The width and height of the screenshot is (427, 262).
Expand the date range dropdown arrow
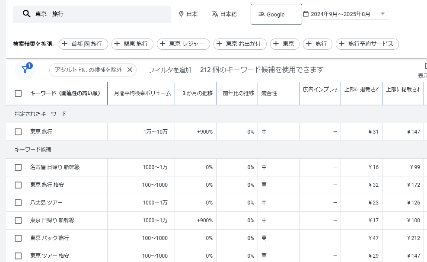(382, 14)
